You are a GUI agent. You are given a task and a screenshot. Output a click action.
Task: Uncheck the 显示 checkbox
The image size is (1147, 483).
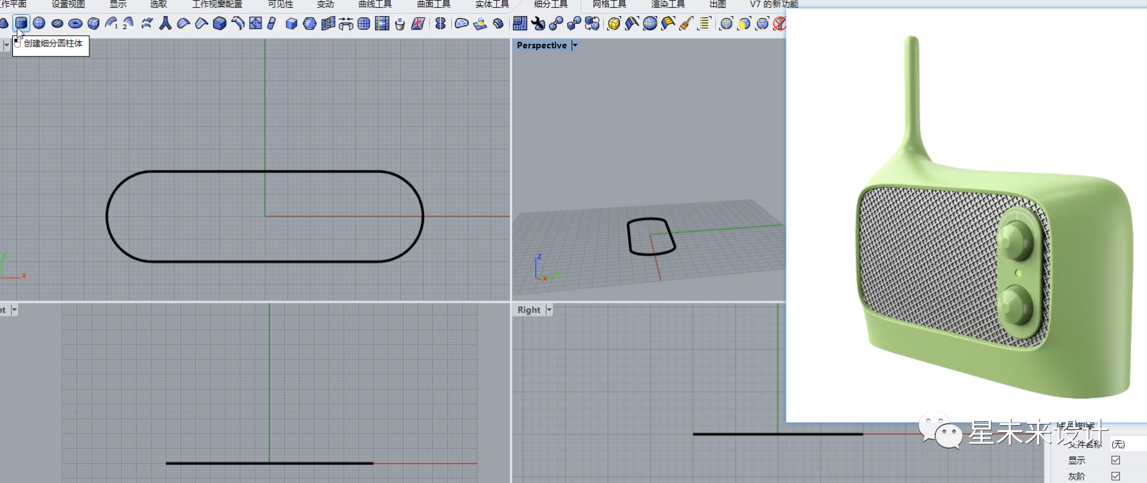(x=1115, y=460)
